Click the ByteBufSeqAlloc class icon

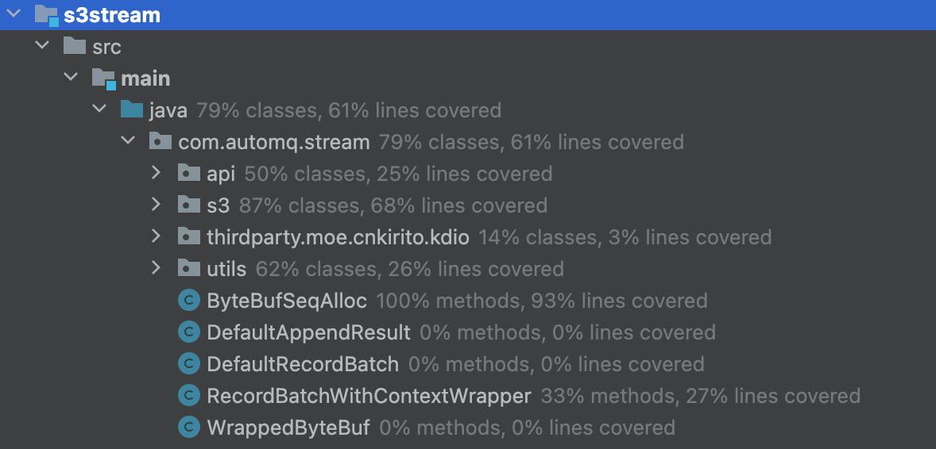click(189, 301)
